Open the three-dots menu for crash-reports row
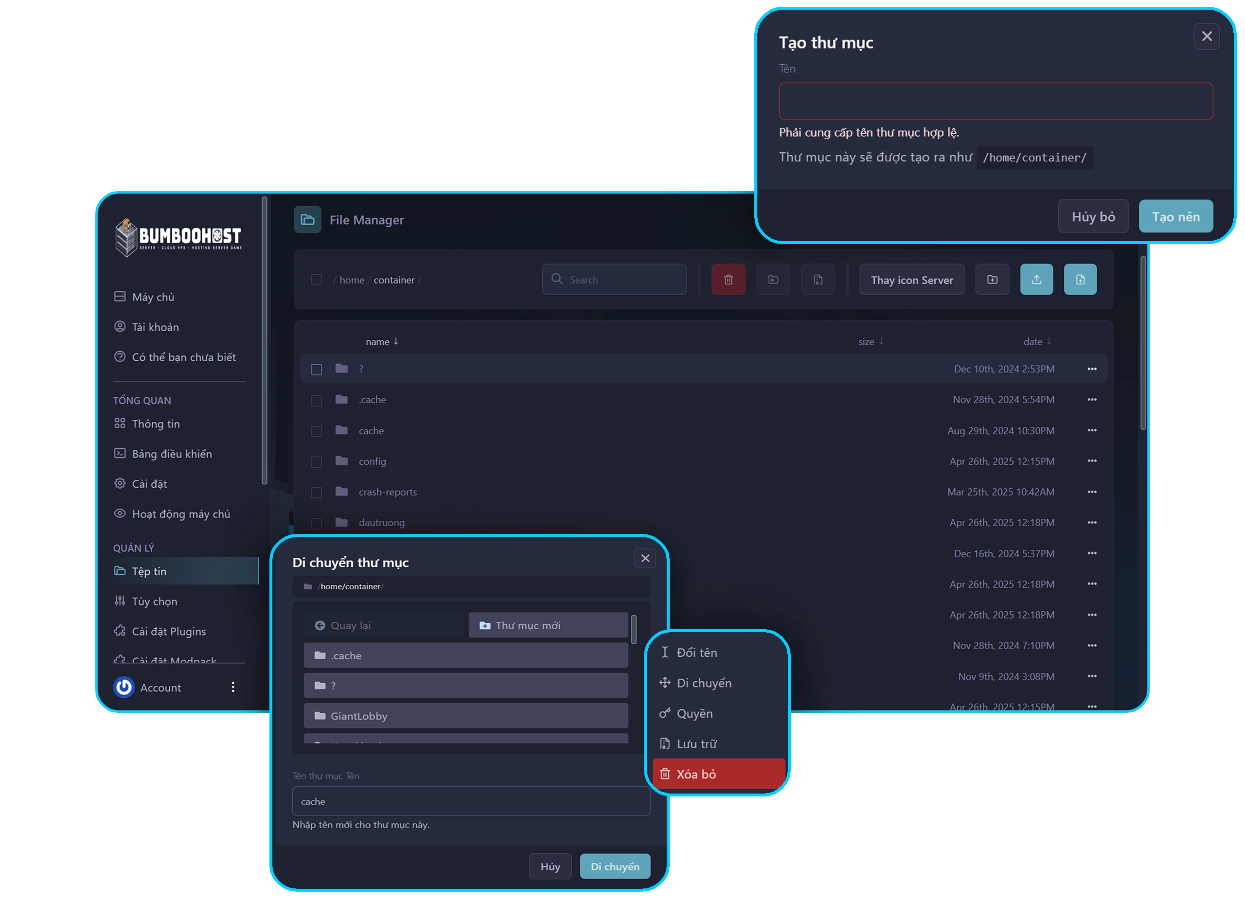Viewport: 1245px width, 901px height. point(1092,492)
